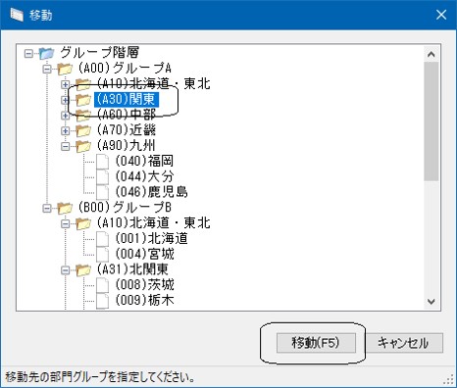457x388 pixels.
Task: Click the root グループ階層 folder icon
Action: click(46, 53)
